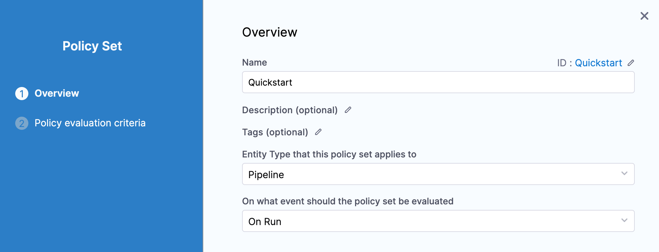Screen dimensions: 659x252
Task: Click the step 1 number circle
Action: coord(22,94)
